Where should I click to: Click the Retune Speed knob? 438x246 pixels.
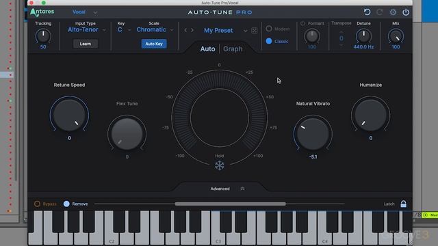pyautogui.click(x=69, y=115)
